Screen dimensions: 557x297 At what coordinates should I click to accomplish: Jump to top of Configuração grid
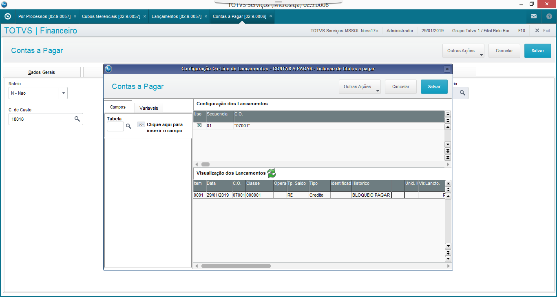click(x=448, y=114)
